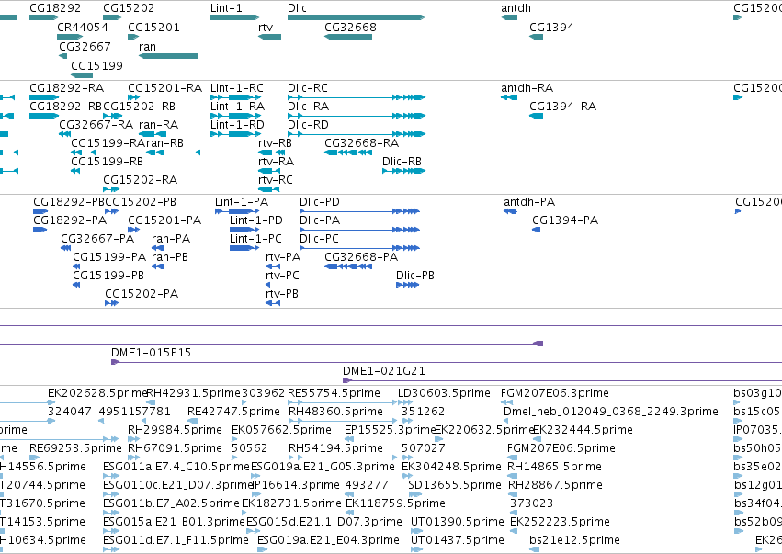
Task: Click the rtv-RC transcript label
Action: coord(276,180)
